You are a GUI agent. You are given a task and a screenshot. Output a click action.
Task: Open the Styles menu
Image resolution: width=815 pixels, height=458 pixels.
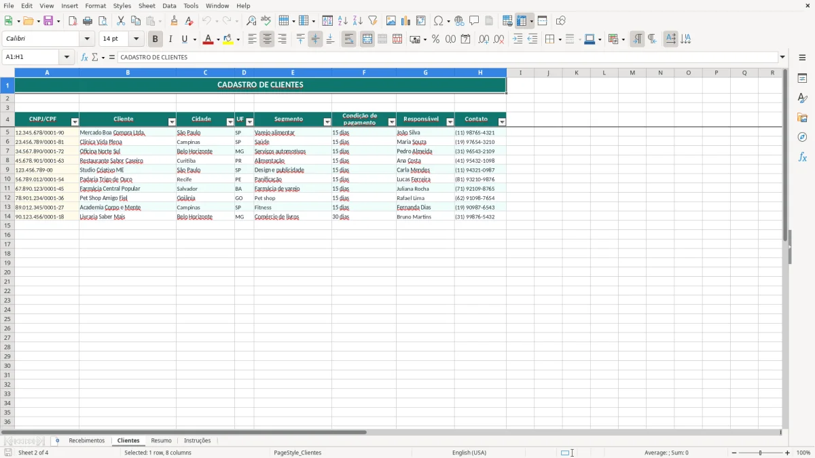pyautogui.click(x=122, y=5)
